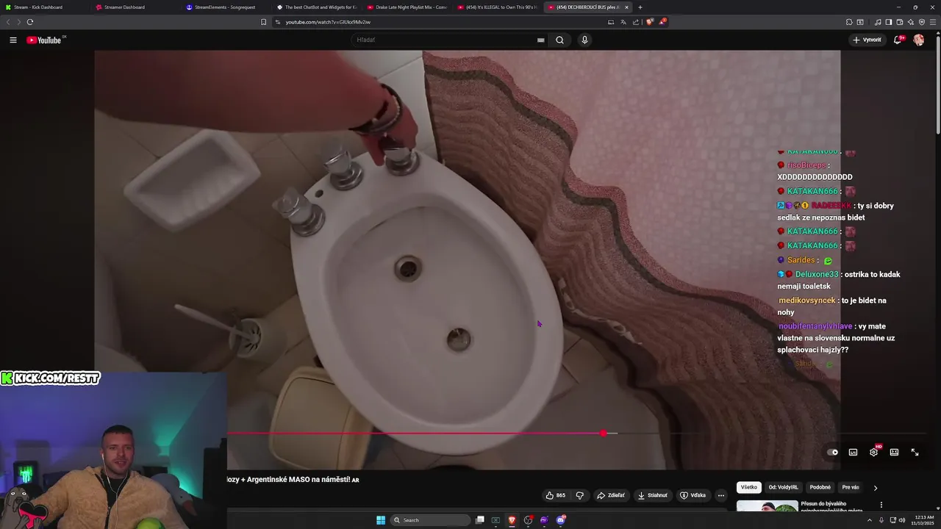Click the Windows taskbar Search box
Image resolution: width=941 pixels, height=529 pixels.
[x=431, y=520]
